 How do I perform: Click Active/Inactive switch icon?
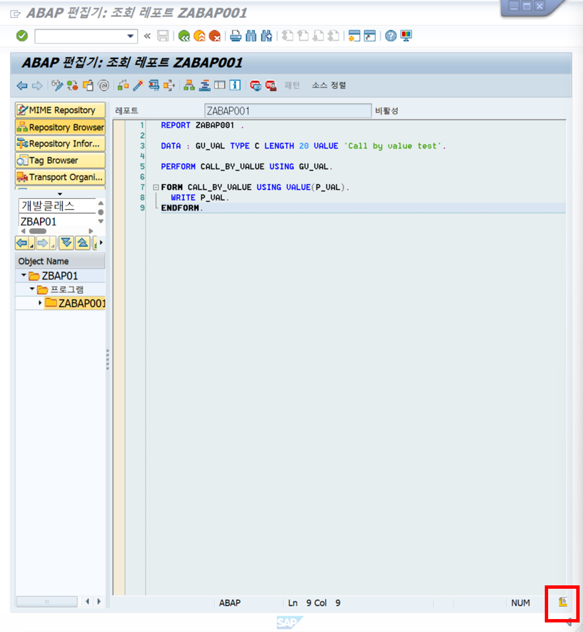tap(73, 85)
